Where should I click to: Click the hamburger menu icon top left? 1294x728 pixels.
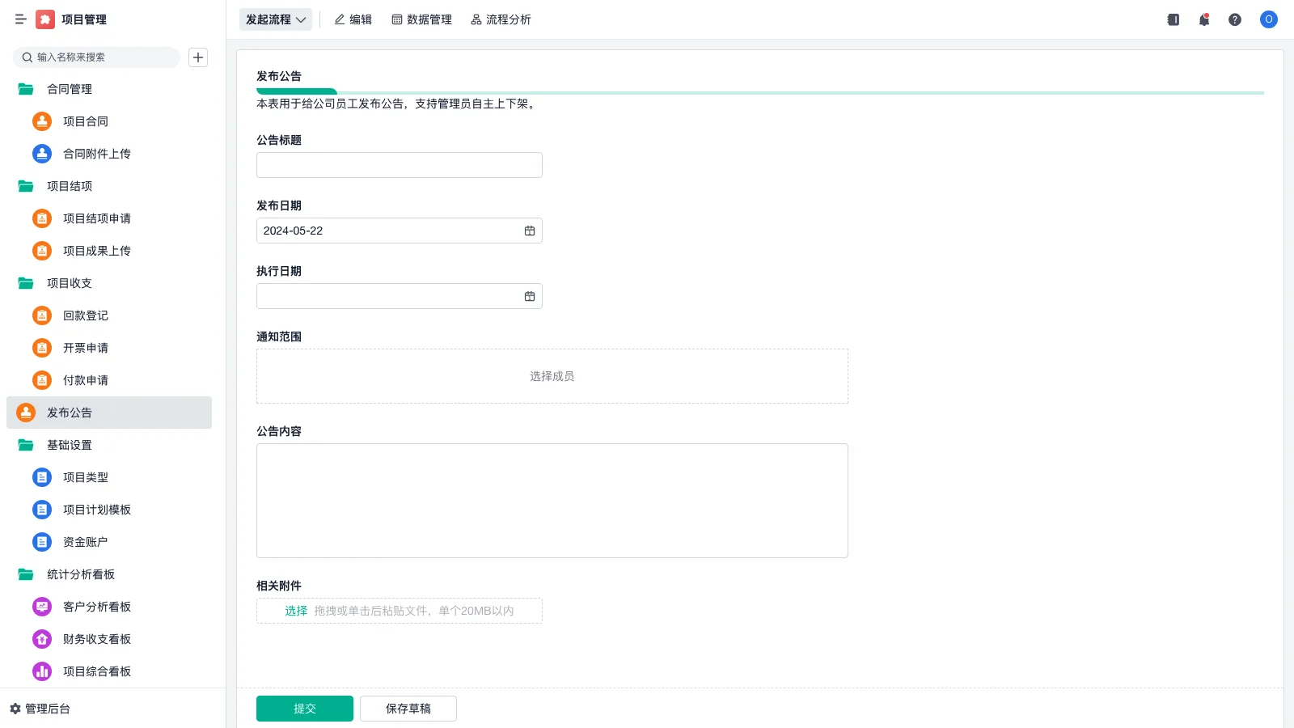point(20,19)
